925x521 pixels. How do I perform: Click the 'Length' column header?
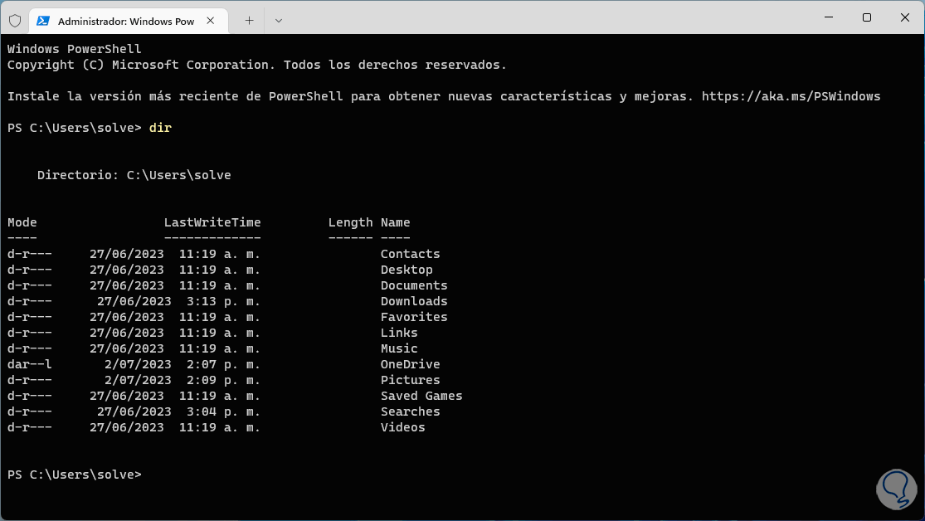click(350, 223)
